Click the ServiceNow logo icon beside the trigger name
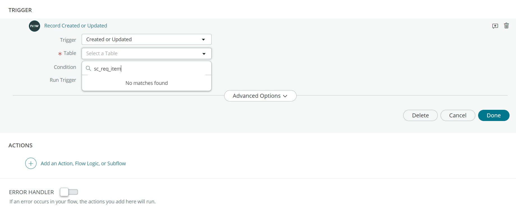Viewport: 516px width, 221px height. [34, 26]
